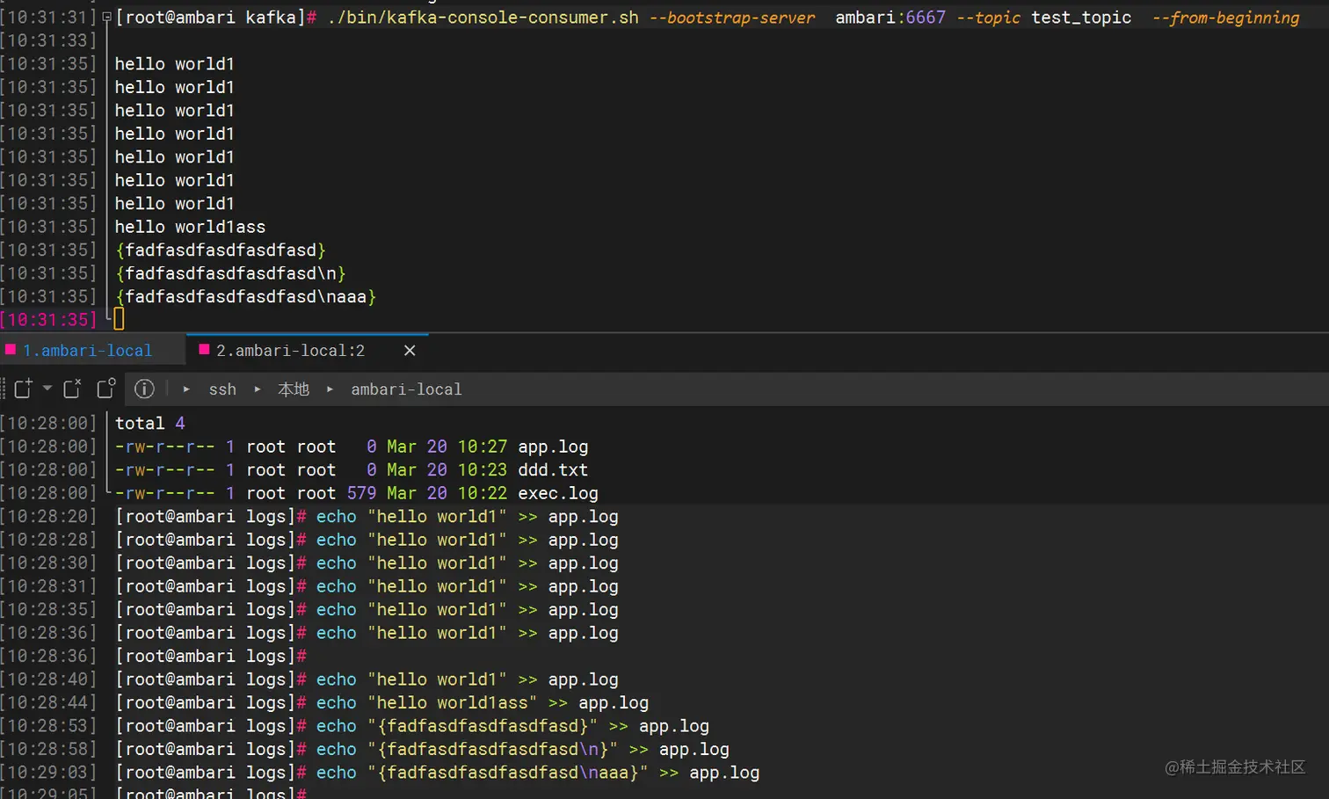
Task: Click the [10:28:40] timestamp
Action: coord(48,679)
